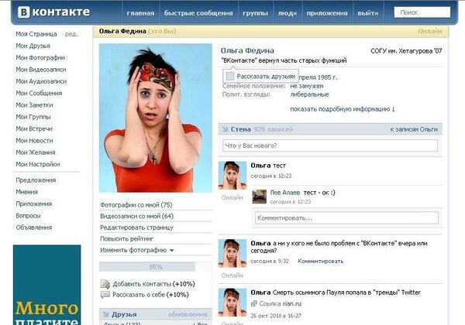465x325 pixels.
Task: Open Мои Новости in the sidebar
Action: coord(34,141)
